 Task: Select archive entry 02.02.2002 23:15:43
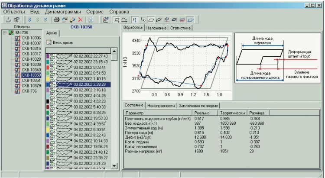78,62
